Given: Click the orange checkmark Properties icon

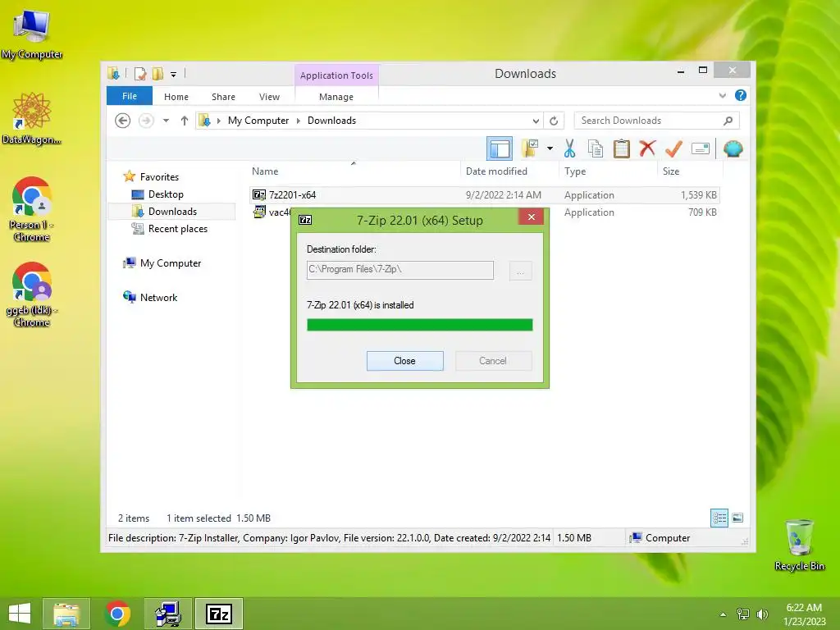Looking at the screenshot, I should [673, 148].
